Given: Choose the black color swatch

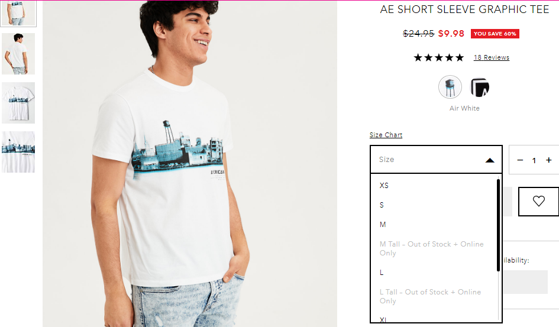Looking at the screenshot, I should coord(480,88).
